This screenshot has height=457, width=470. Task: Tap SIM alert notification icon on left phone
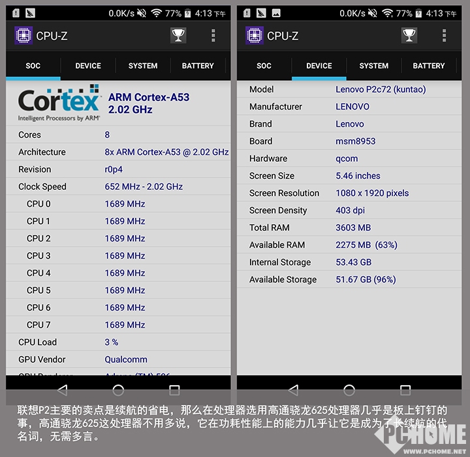tap(16, 13)
